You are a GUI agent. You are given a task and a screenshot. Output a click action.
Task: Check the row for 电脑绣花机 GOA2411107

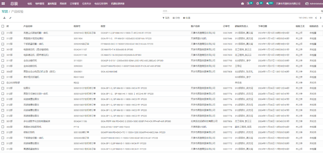tap(3, 49)
